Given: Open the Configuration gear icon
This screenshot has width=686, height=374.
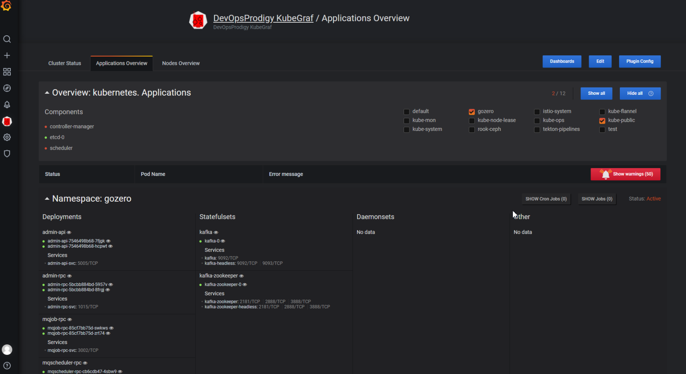Looking at the screenshot, I should coord(7,137).
